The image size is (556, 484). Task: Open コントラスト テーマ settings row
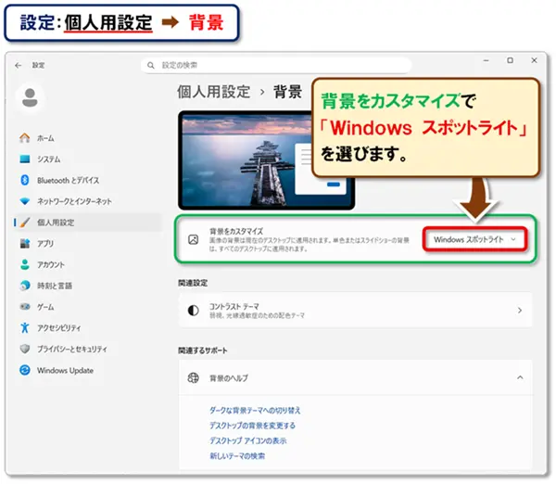click(x=355, y=310)
